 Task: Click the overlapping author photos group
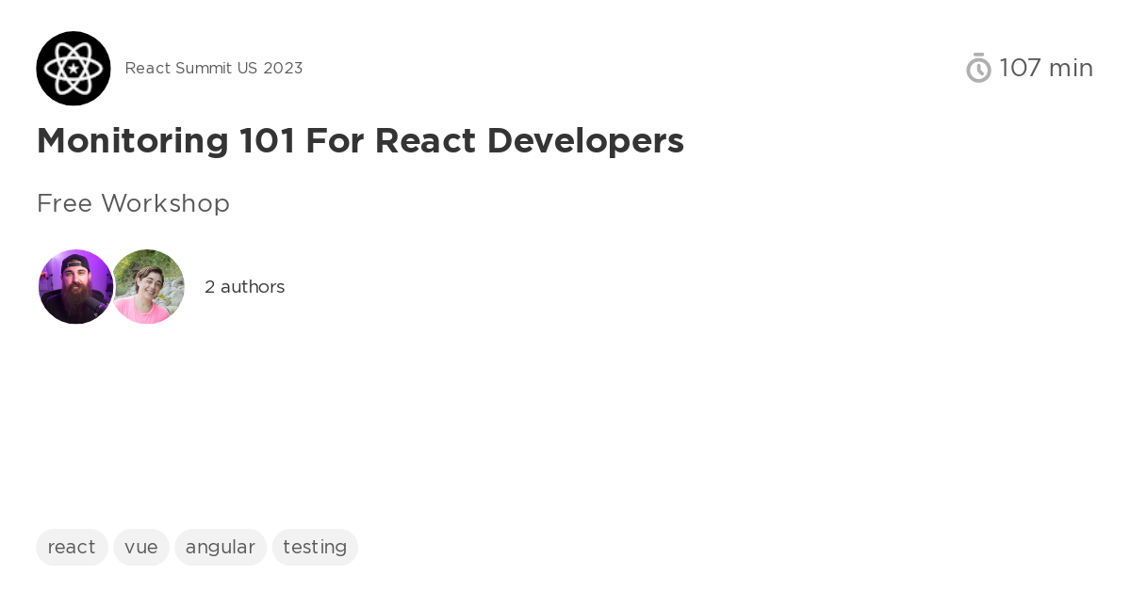click(111, 286)
